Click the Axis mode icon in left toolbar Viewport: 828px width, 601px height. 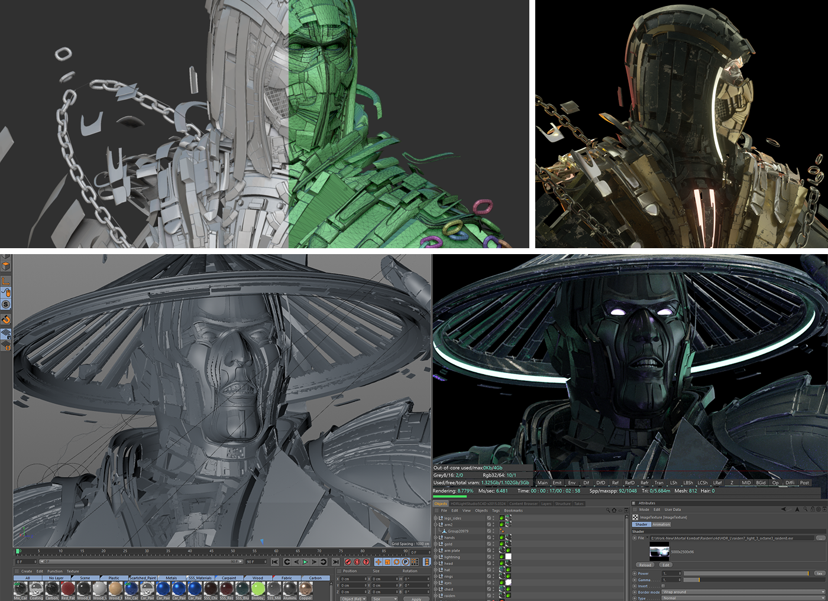[6, 281]
